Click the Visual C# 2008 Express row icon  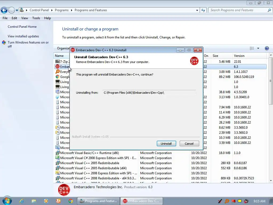pyautogui.click(x=58, y=157)
